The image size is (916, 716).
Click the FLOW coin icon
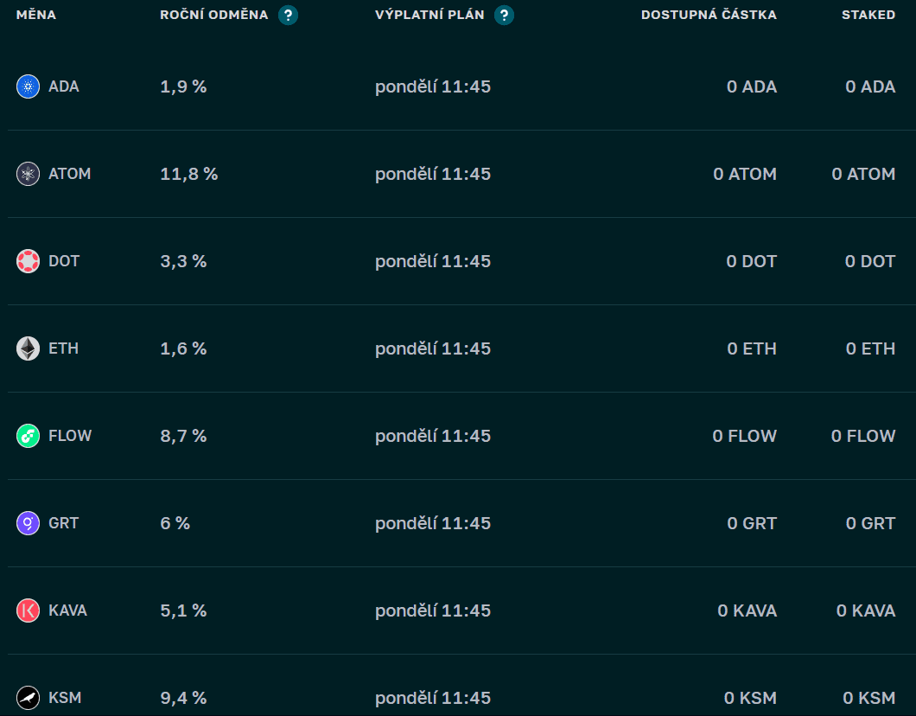pos(28,436)
